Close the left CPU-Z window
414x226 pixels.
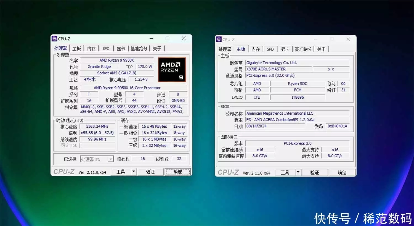pos(184,38)
